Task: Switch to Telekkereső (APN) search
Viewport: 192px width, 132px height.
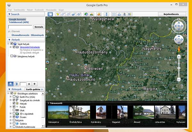Action: click(19, 22)
